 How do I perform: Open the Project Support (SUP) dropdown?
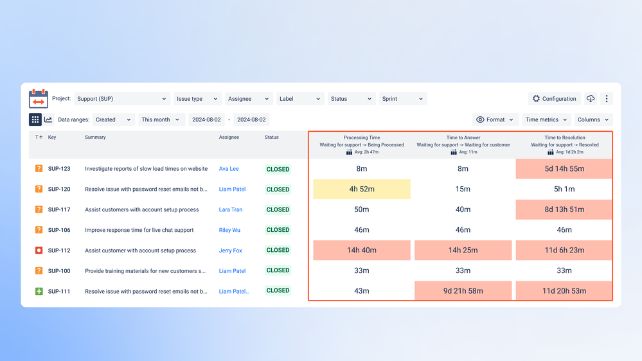point(121,99)
